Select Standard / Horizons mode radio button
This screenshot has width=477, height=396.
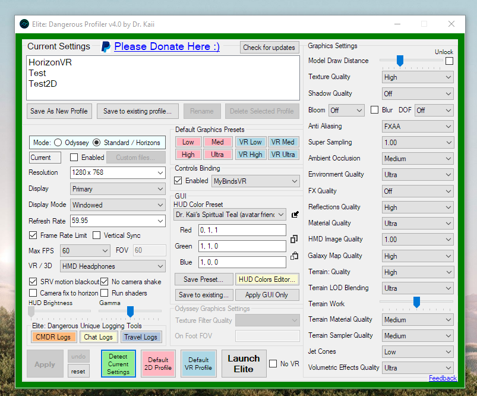96,143
